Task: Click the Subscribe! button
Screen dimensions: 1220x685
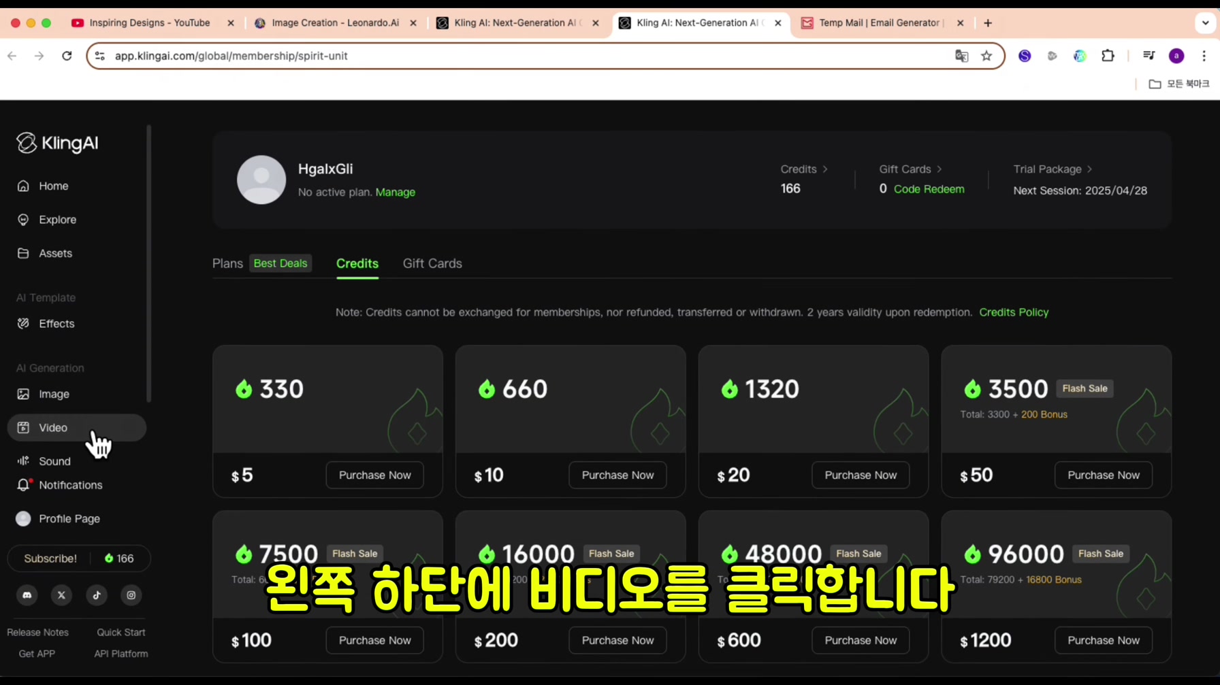Action: pos(50,558)
